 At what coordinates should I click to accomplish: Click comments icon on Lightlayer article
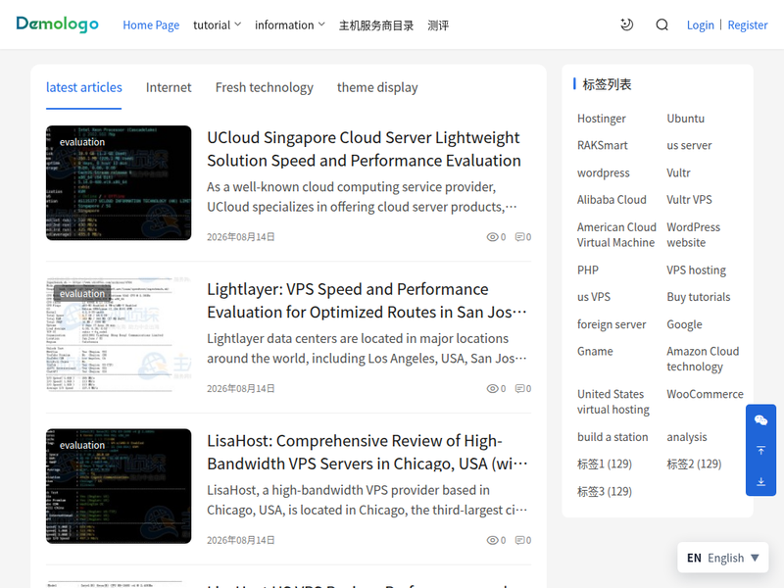[x=520, y=388]
